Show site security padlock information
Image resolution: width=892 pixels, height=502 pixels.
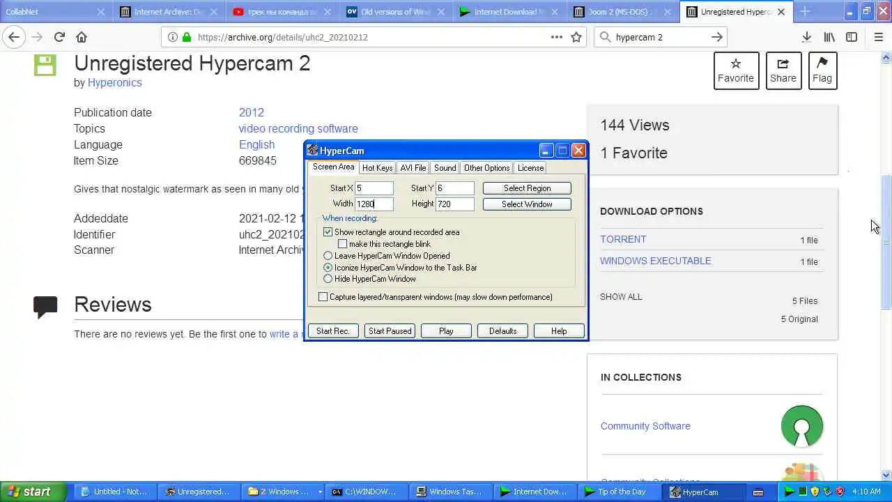click(x=186, y=37)
